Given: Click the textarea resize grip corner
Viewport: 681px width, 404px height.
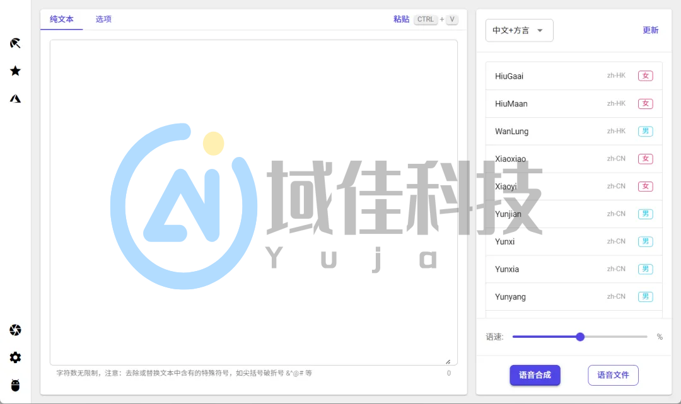Looking at the screenshot, I should pos(448,362).
